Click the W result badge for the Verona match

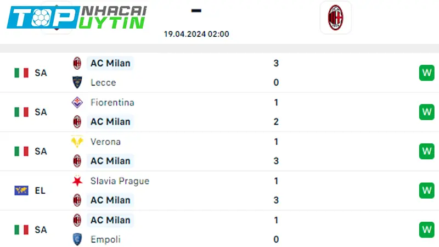[x=426, y=151]
